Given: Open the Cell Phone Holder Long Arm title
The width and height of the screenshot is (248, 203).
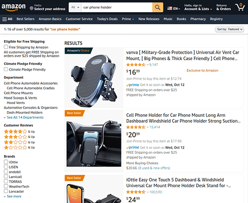Looking at the screenshot, I should [183, 118].
